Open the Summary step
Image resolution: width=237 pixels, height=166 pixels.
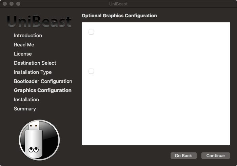click(25, 109)
